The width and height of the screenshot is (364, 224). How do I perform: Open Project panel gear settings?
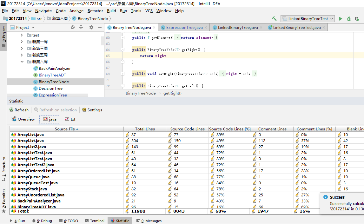click(x=91, y=27)
